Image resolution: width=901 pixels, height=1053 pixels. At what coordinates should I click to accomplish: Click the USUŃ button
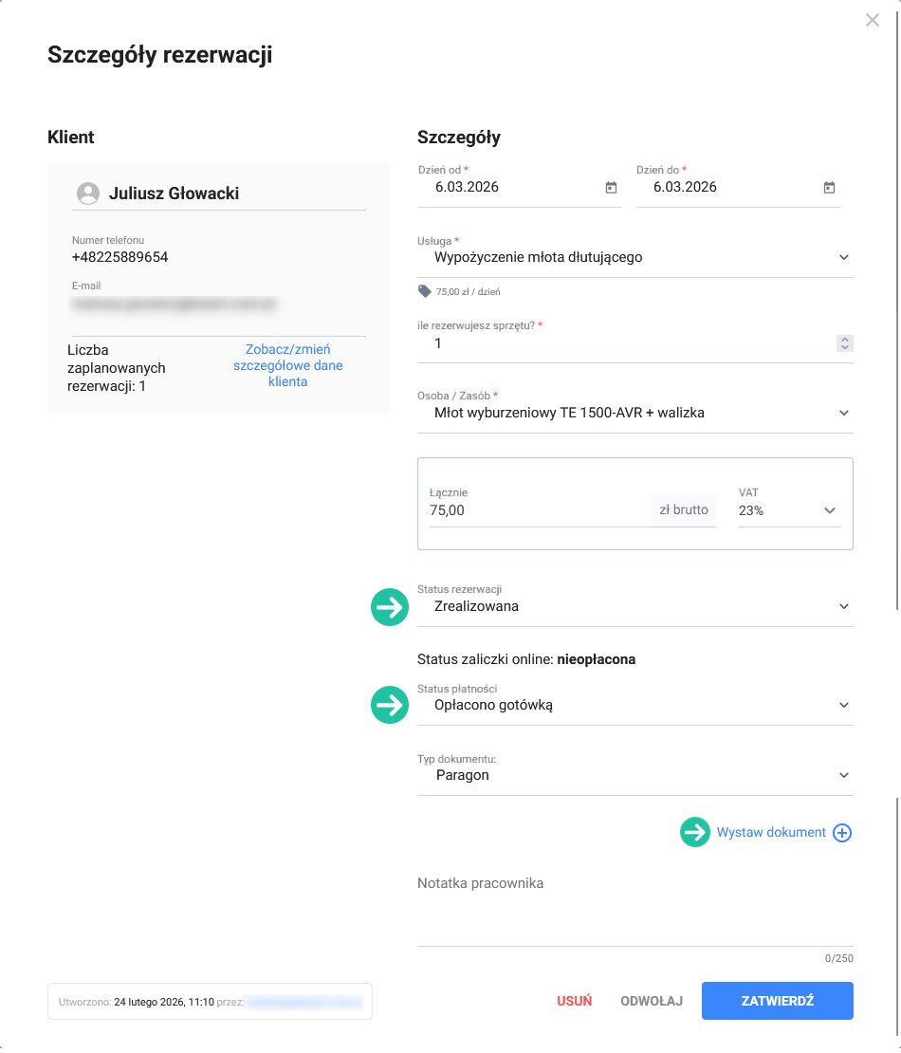[574, 1001]
